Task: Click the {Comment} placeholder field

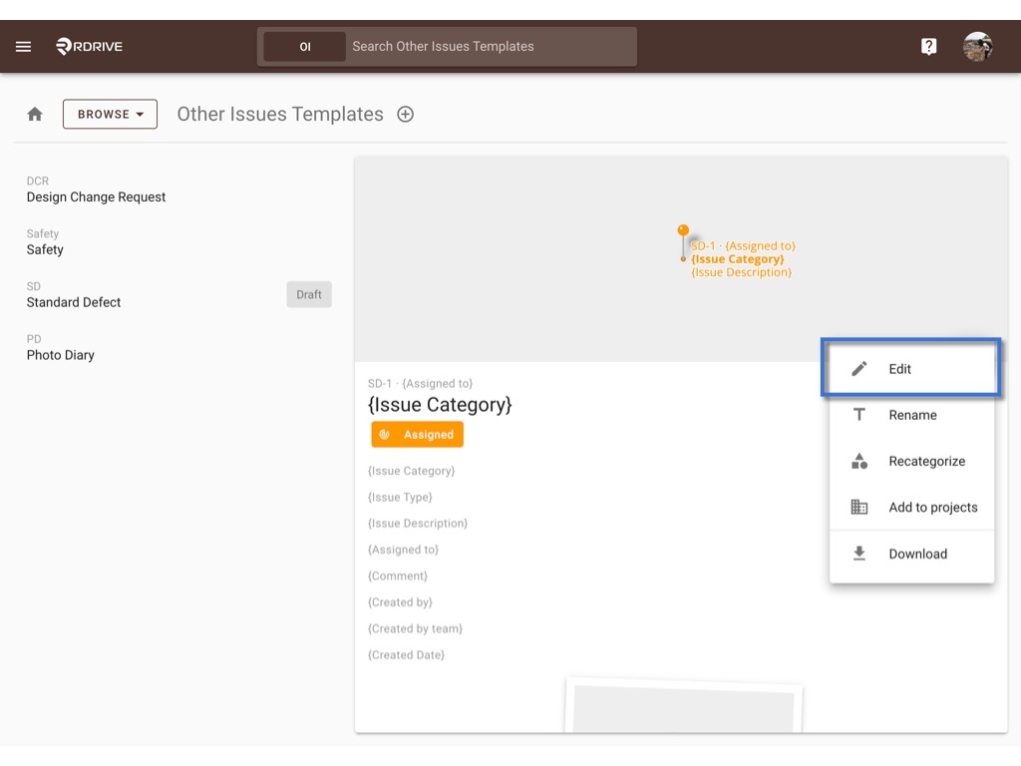Action: pos(397,575)
